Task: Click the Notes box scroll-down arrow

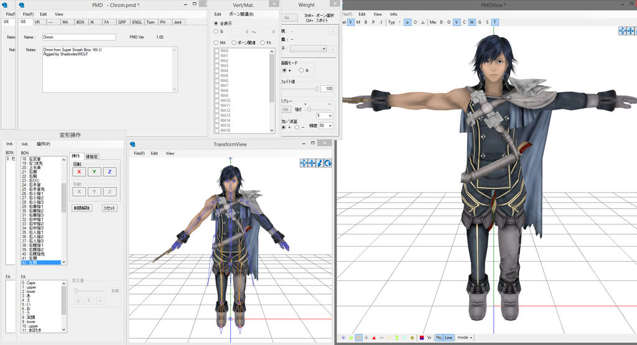Action: point(175,90)
